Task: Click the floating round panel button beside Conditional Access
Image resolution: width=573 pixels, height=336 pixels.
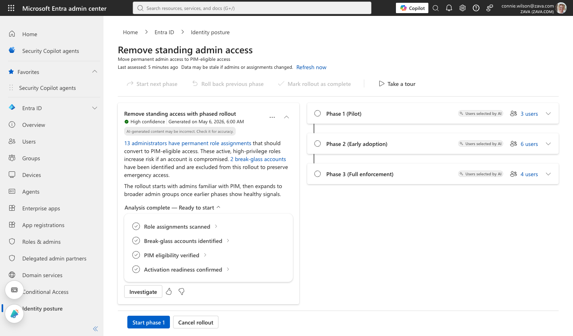Action: tap(14, 290)
